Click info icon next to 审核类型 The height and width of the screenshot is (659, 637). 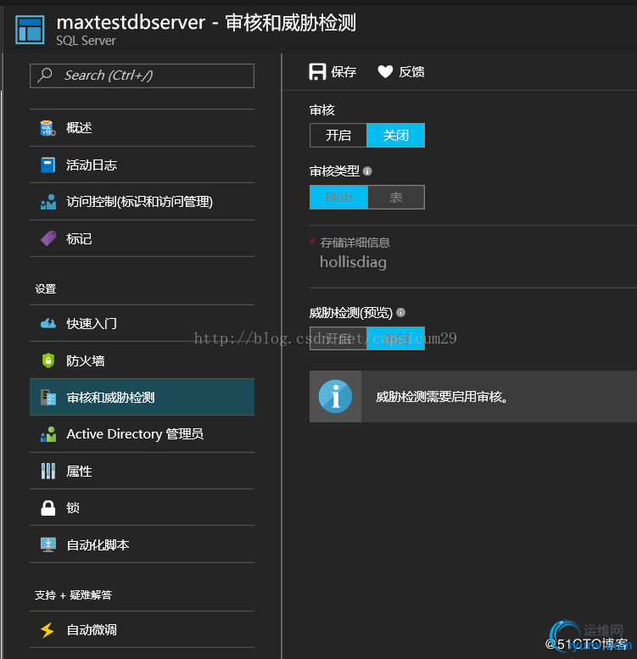367,171
